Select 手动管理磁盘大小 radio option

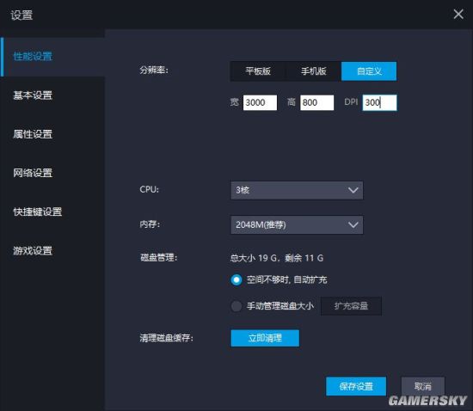click(236, 306)
